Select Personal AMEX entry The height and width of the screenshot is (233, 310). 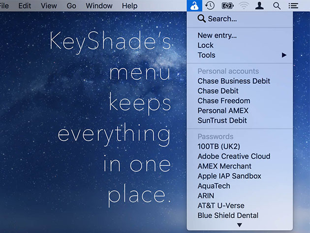click(x=240, y=111)
